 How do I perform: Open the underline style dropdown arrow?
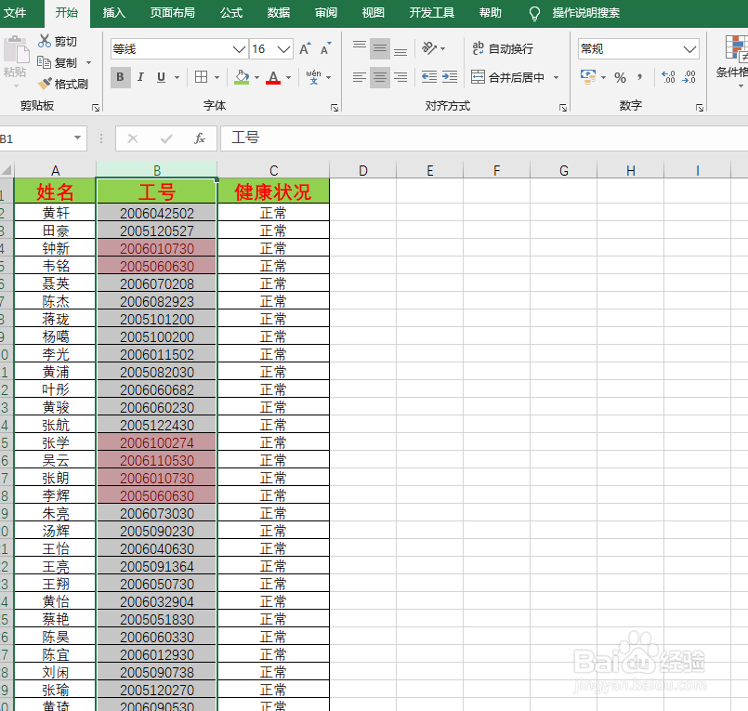tap(177, 77)
